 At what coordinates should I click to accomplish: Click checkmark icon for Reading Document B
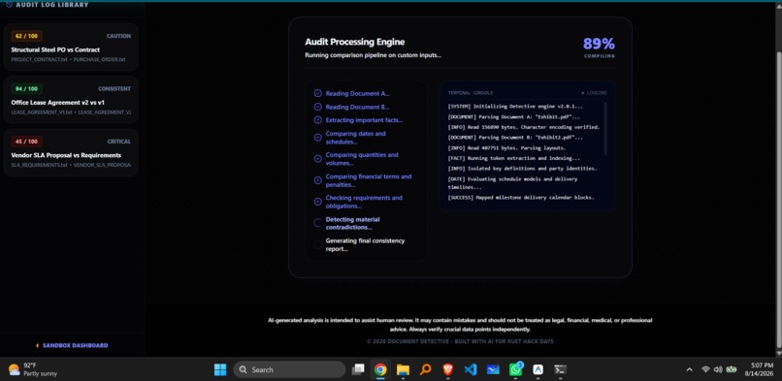pyautogui.click(x=317, y=107)
